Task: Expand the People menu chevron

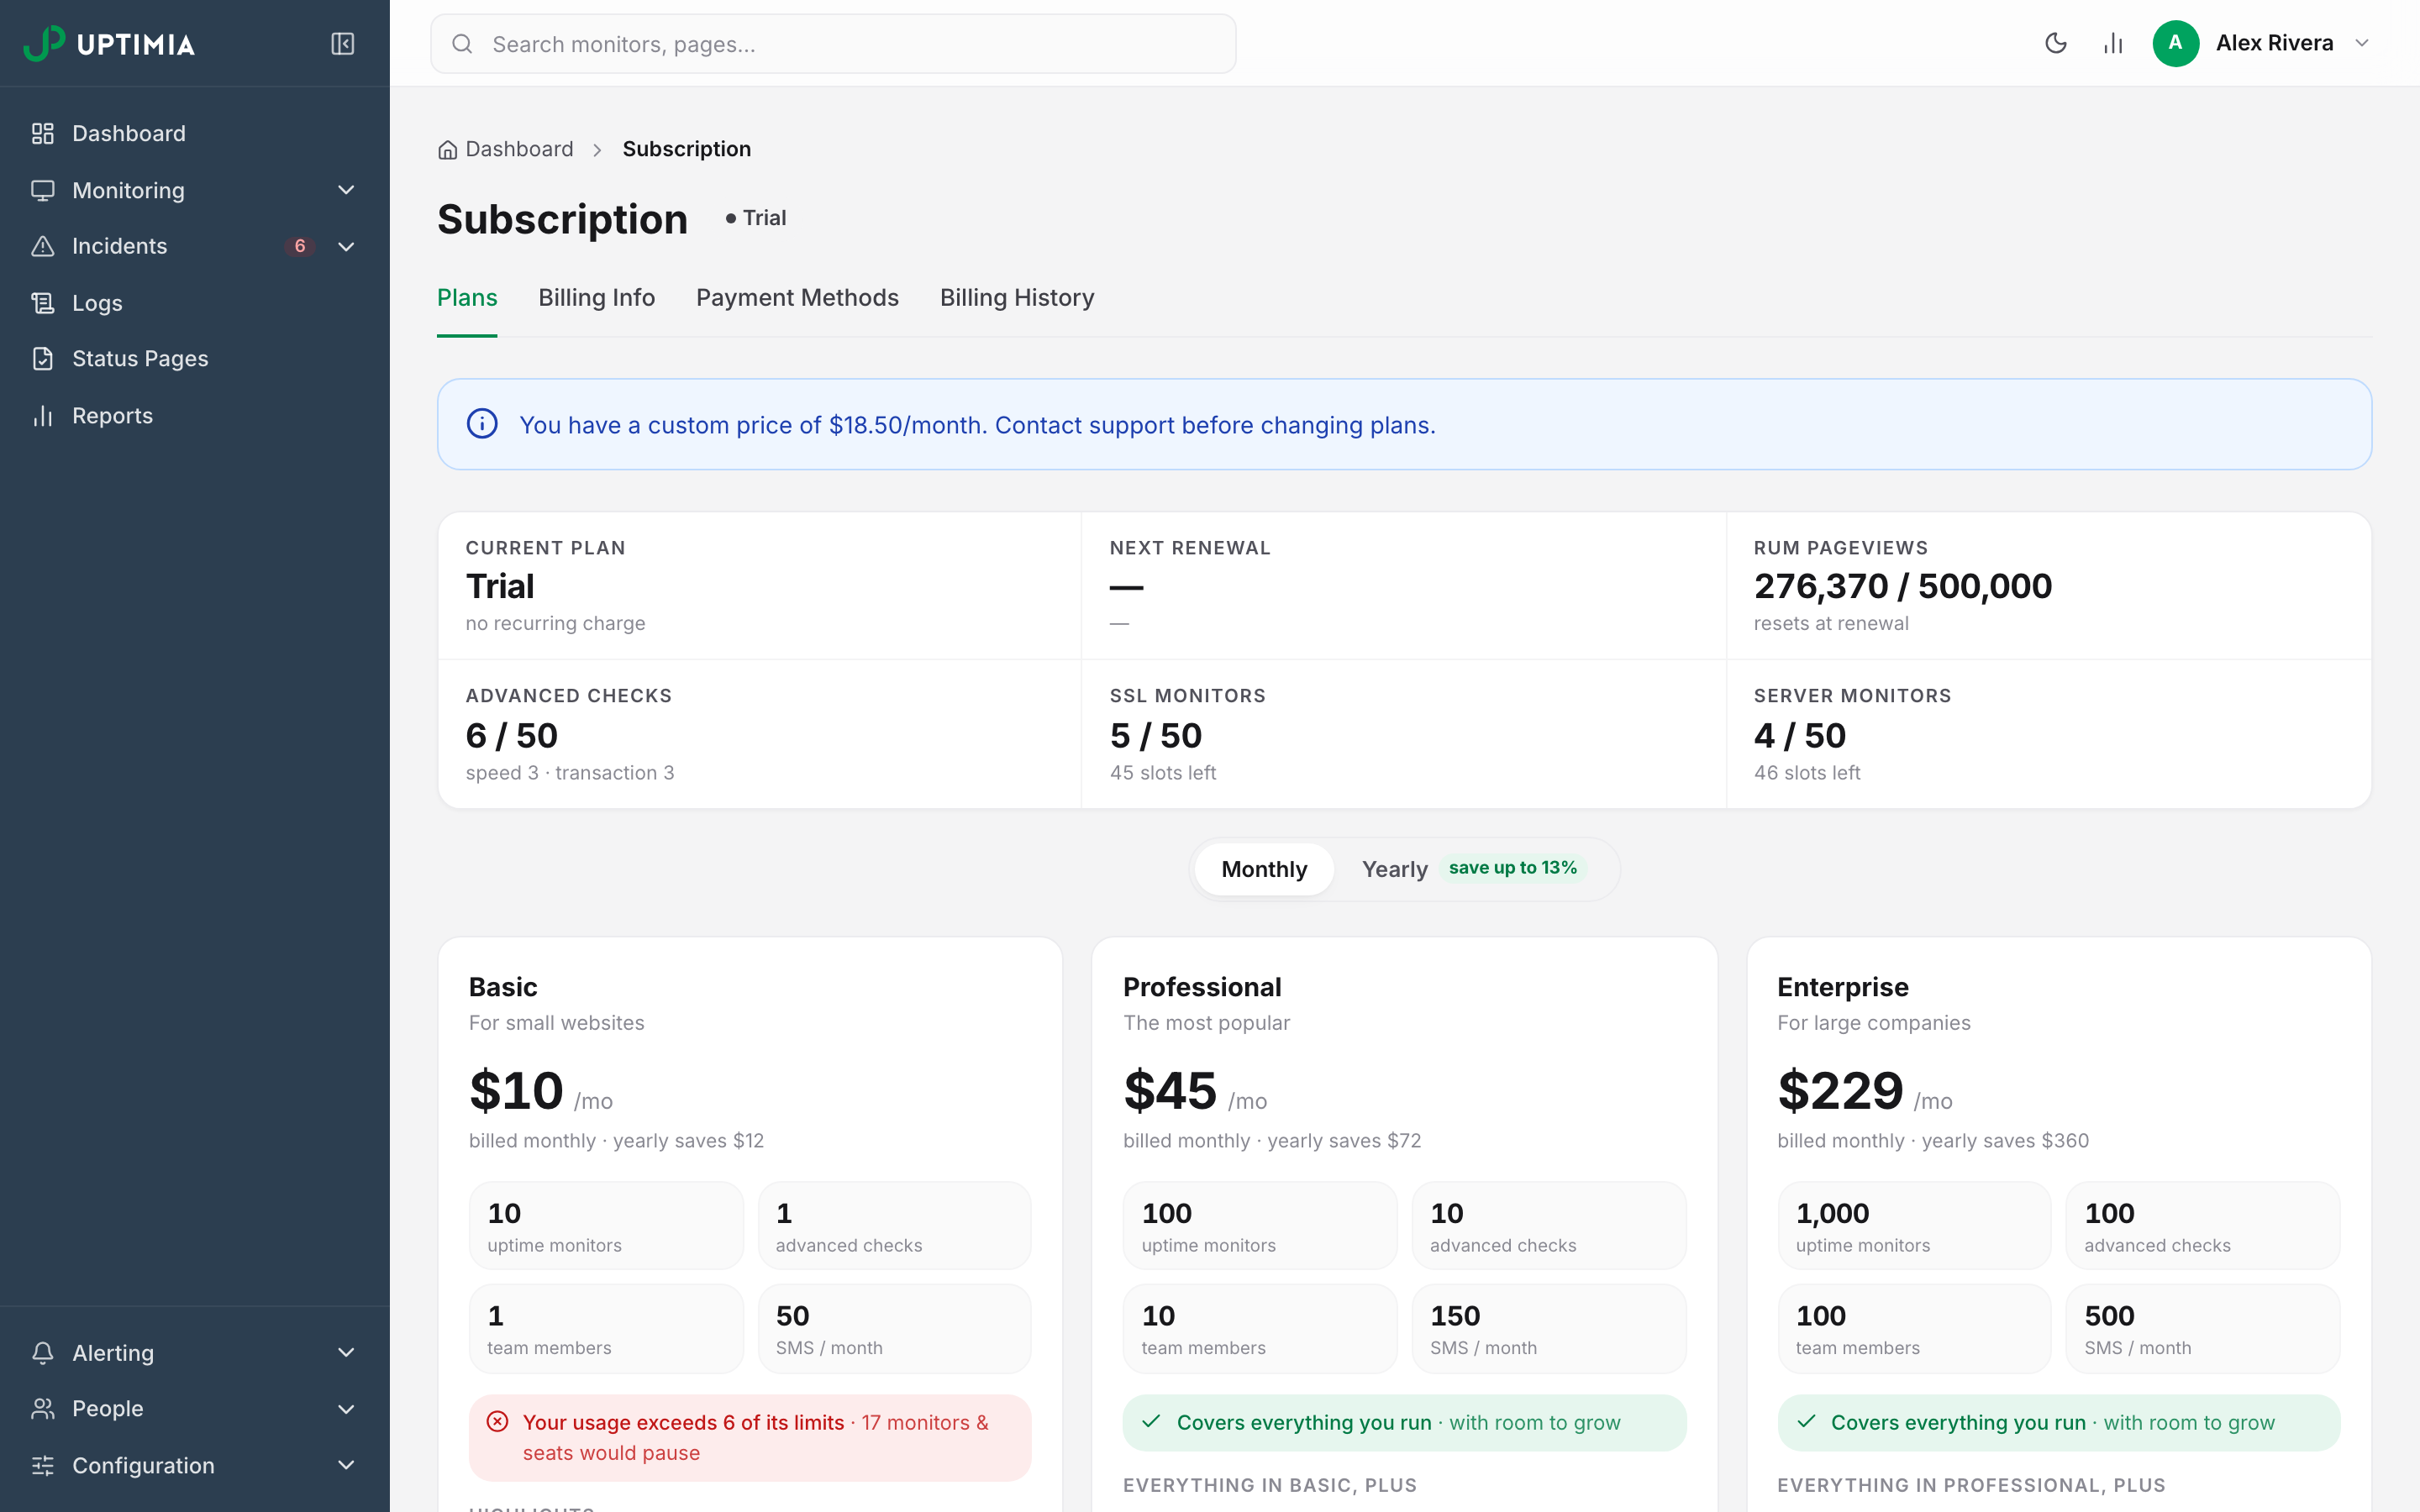Action: (x=346, y=1409)
